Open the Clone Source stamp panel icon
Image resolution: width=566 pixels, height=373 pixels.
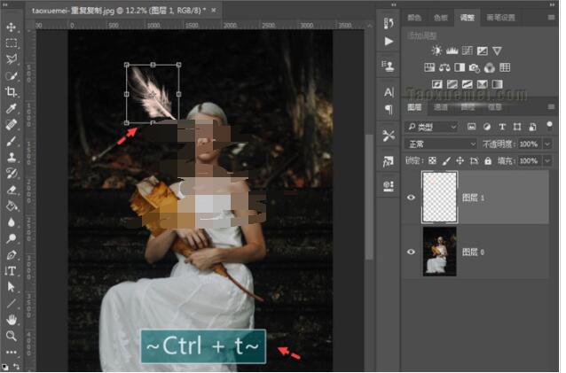(389, 66)
